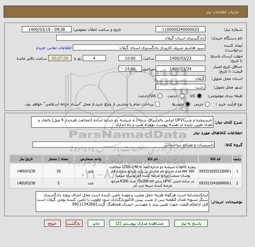Click the چاپ print button
This screenshot has height=247, width=255.
point(96,223)
